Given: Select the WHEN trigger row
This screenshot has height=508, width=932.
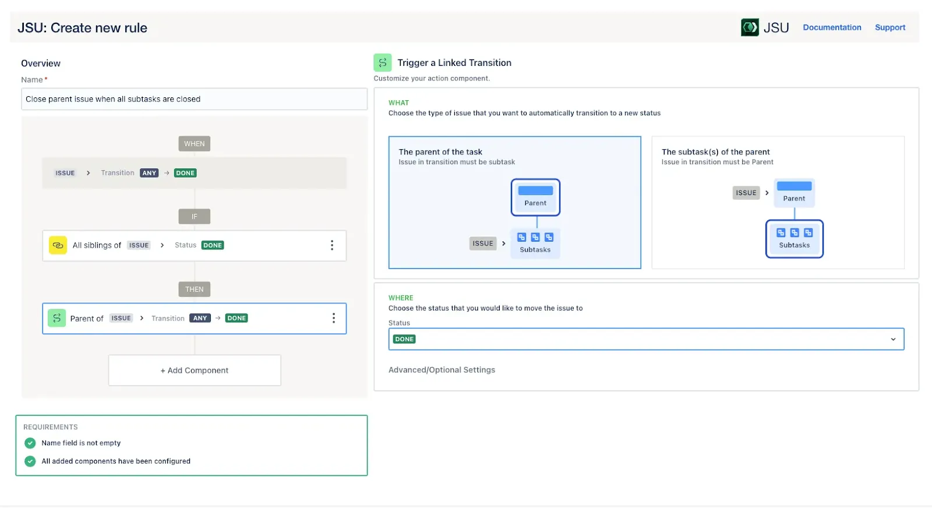Looking at the screenshot, I should pos(194,173).
